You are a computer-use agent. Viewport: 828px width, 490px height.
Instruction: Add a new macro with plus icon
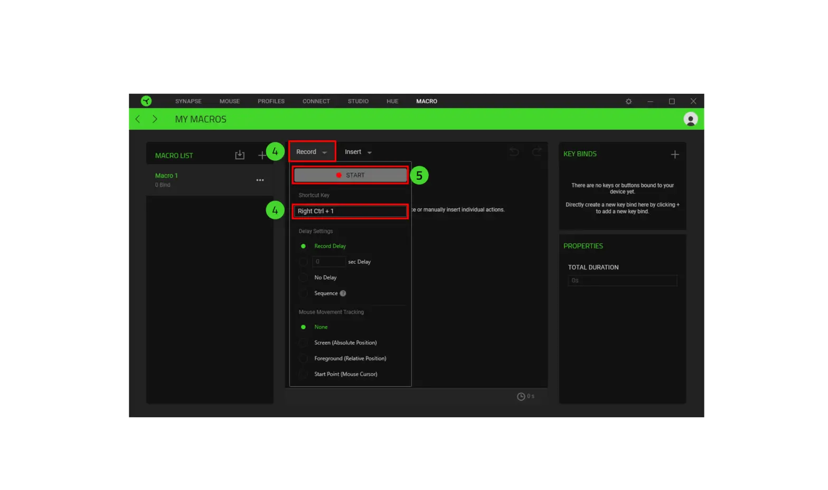click(x=262, y=155)
